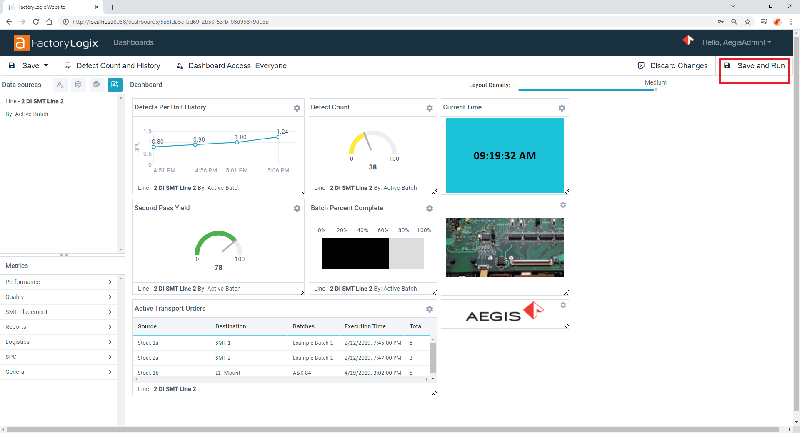Select the add new chart icon
Screen dimensions: 800x433
115,85
